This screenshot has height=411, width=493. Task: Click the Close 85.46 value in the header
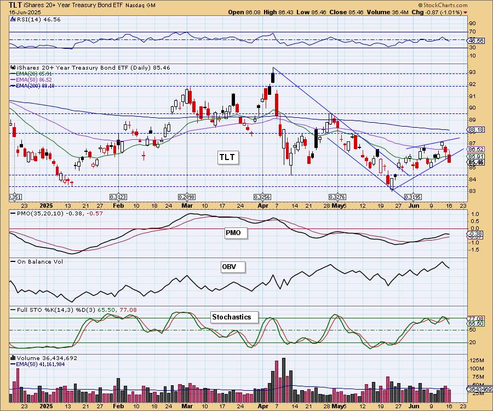coord(347,12)
